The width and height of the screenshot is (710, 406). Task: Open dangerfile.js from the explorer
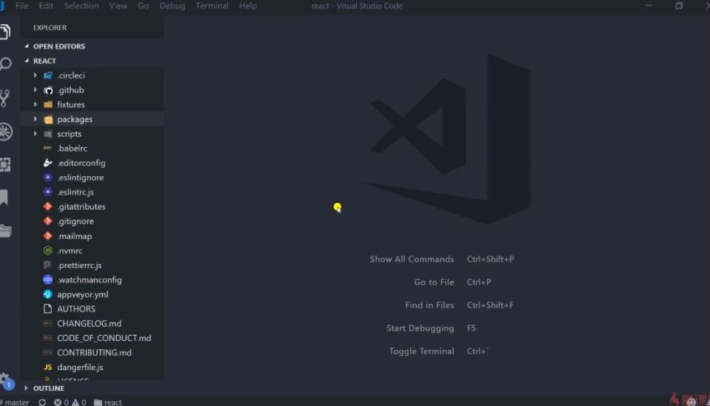(x=80, y=368)
